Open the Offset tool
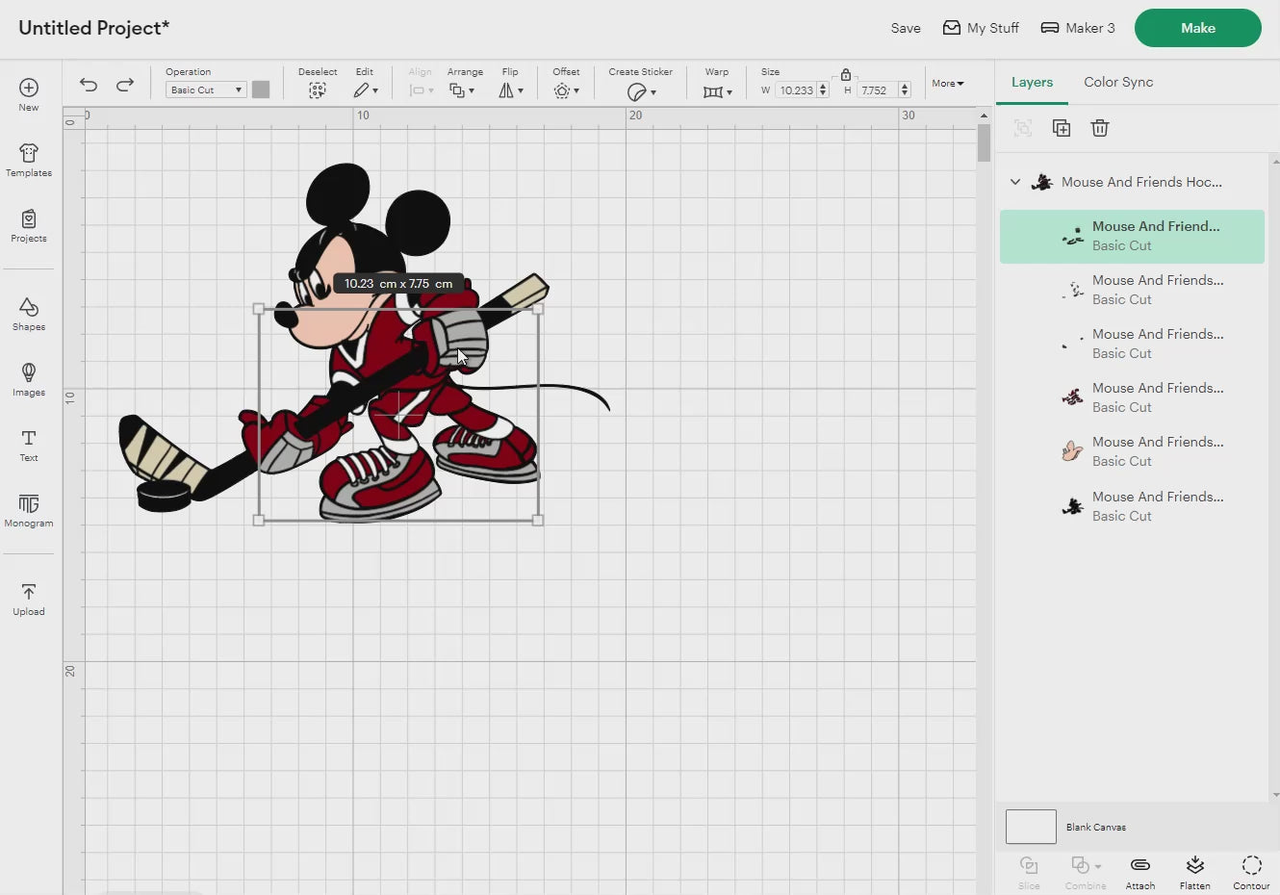The image size is (1280, 895). point(566,90)
